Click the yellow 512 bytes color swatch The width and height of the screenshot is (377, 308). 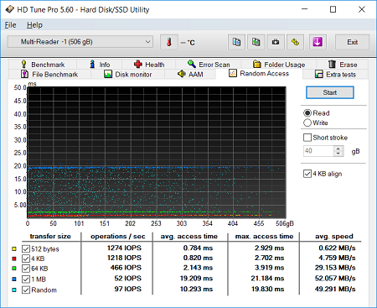(14, 248)
